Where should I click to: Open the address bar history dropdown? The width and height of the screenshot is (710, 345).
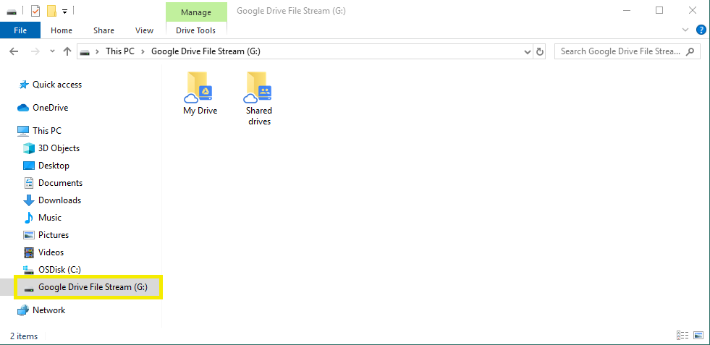point(527,51)
